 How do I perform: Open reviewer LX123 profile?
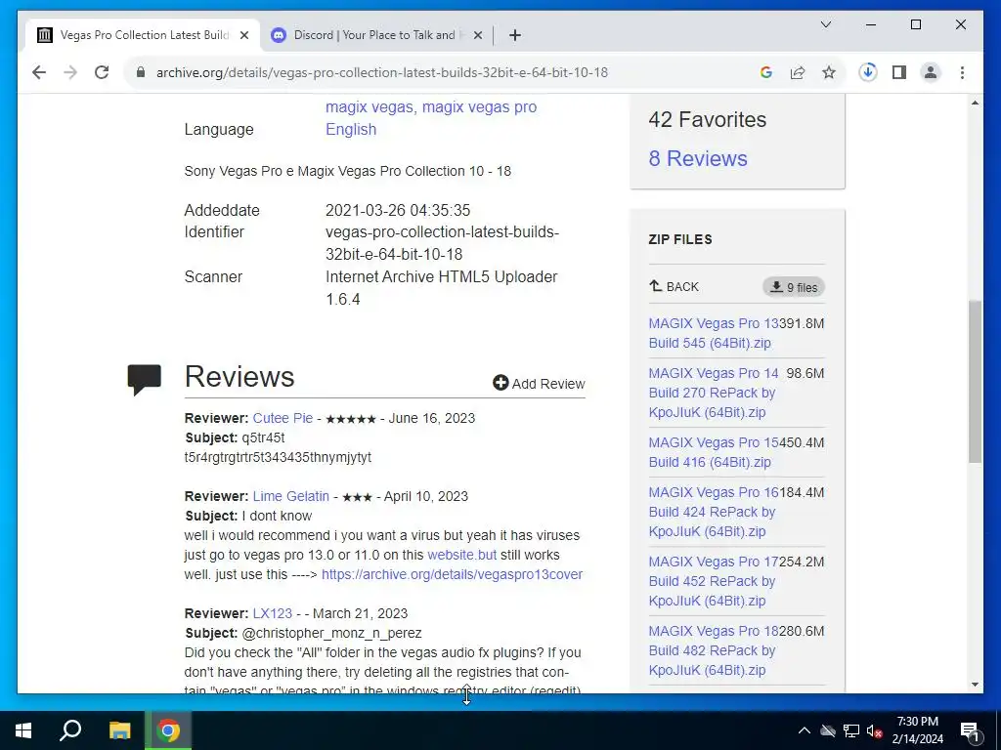pos(273,613)
